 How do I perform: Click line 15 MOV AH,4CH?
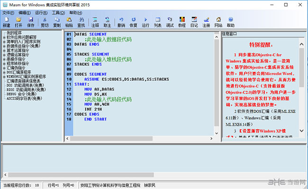point(97,104)
